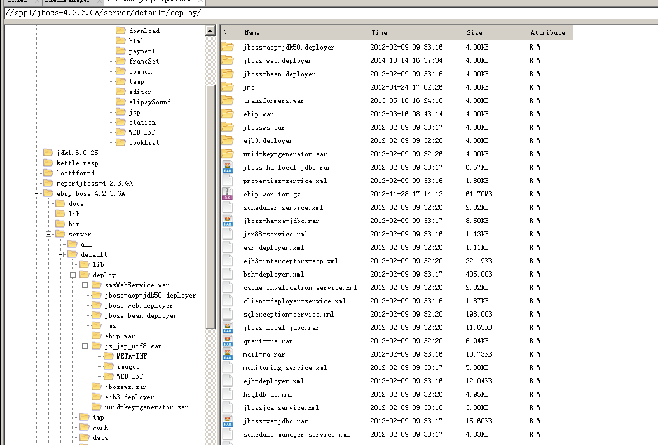
Task: Click the ebip.war.tar.gz archive icon
Action: [228, 194]
